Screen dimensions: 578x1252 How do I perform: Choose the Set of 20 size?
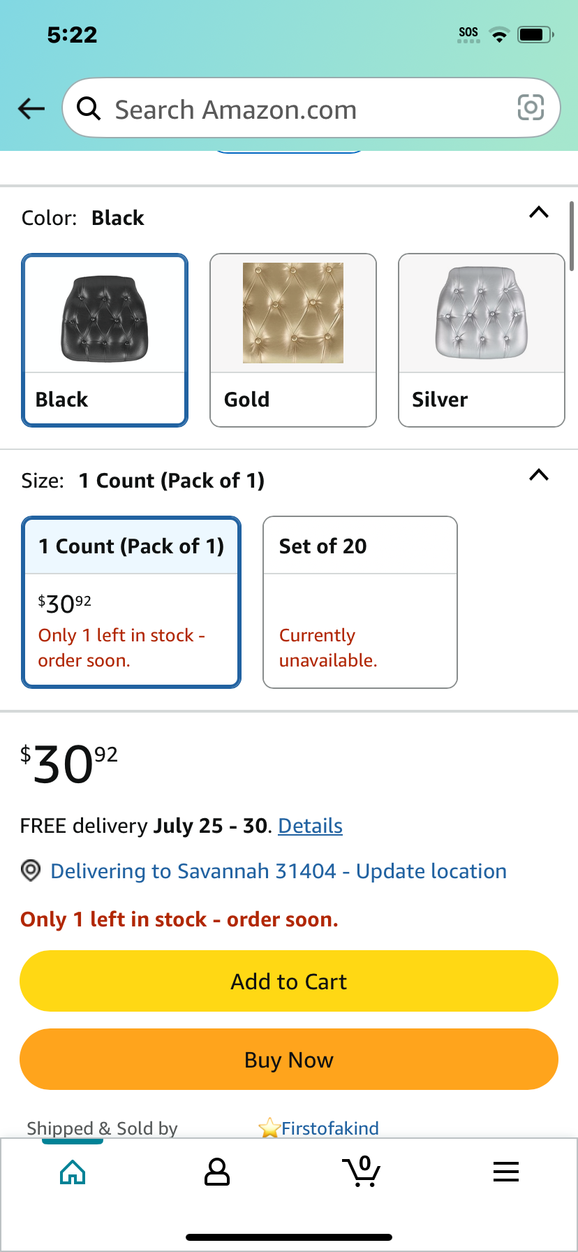point(360,602)
